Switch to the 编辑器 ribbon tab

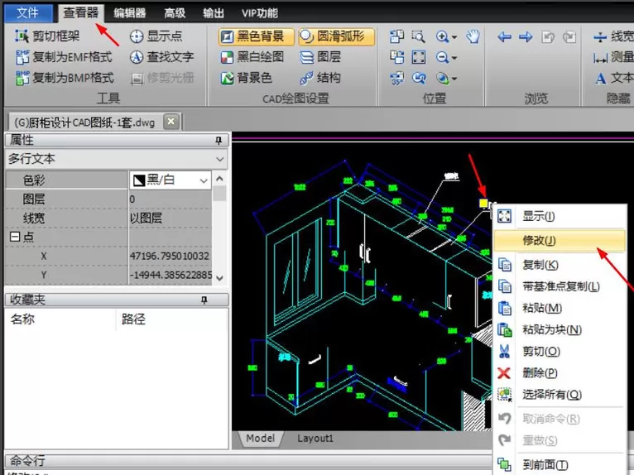129,13
